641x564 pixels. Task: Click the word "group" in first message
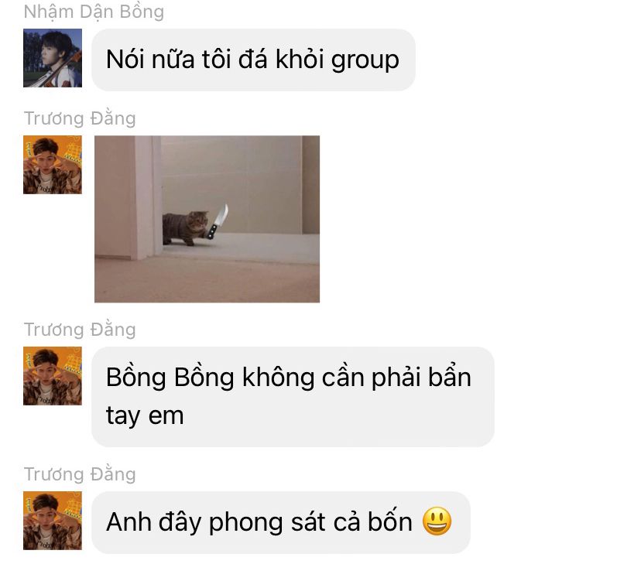point(365,61)
